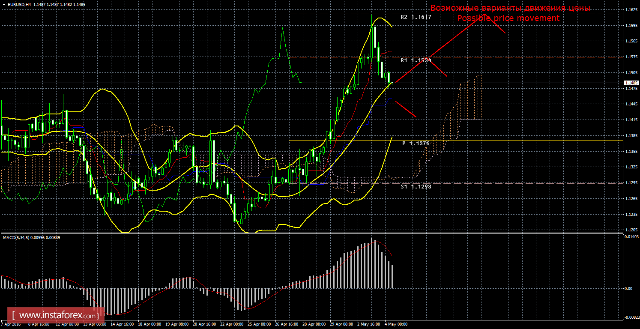Click the 'Possible price movement' annotation text

coord(508,18)
